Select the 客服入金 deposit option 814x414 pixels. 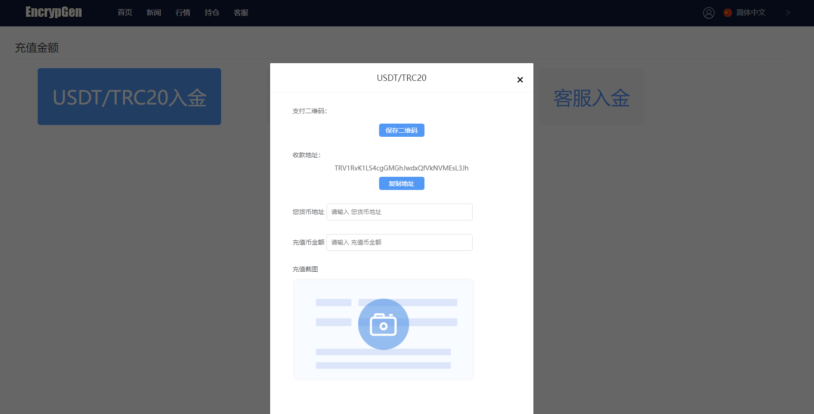591,97
